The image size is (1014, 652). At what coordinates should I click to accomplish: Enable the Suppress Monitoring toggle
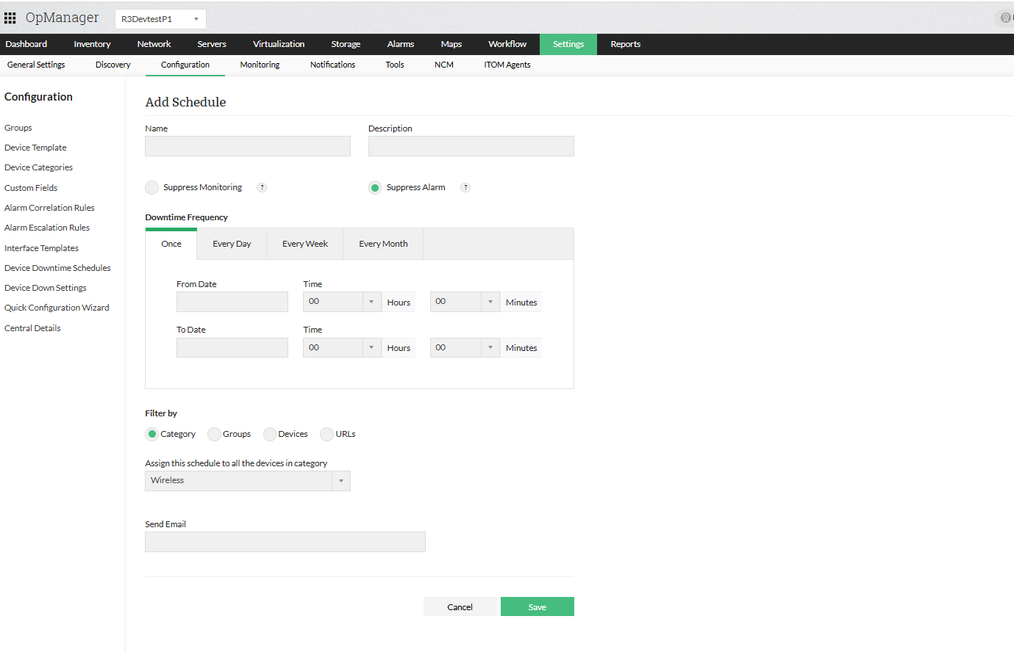[151, 187]
